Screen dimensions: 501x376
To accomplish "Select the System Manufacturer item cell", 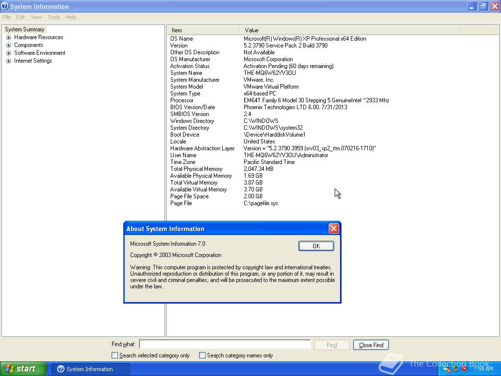I will (195, 80).
